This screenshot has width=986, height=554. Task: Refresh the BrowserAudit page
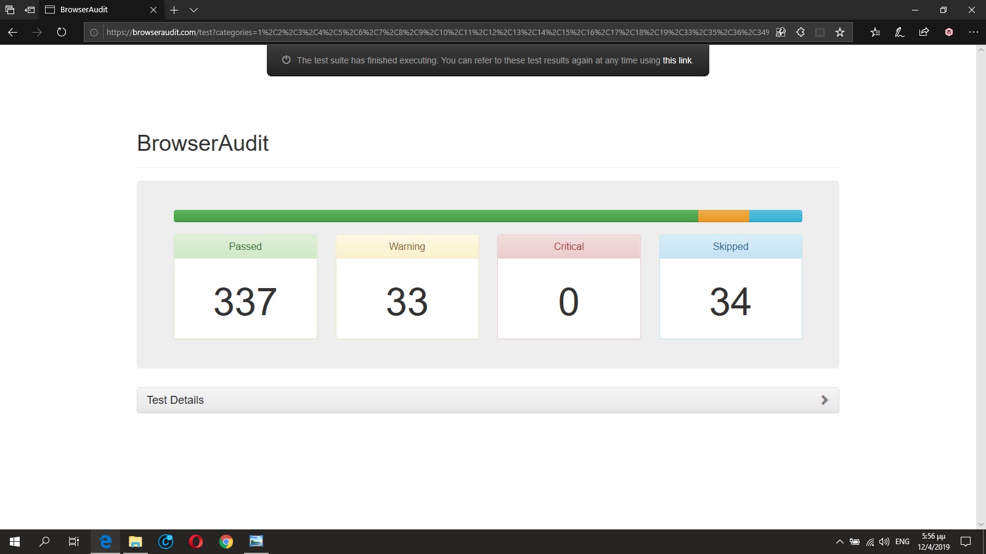pyautogui.click(x=62, y=32)
